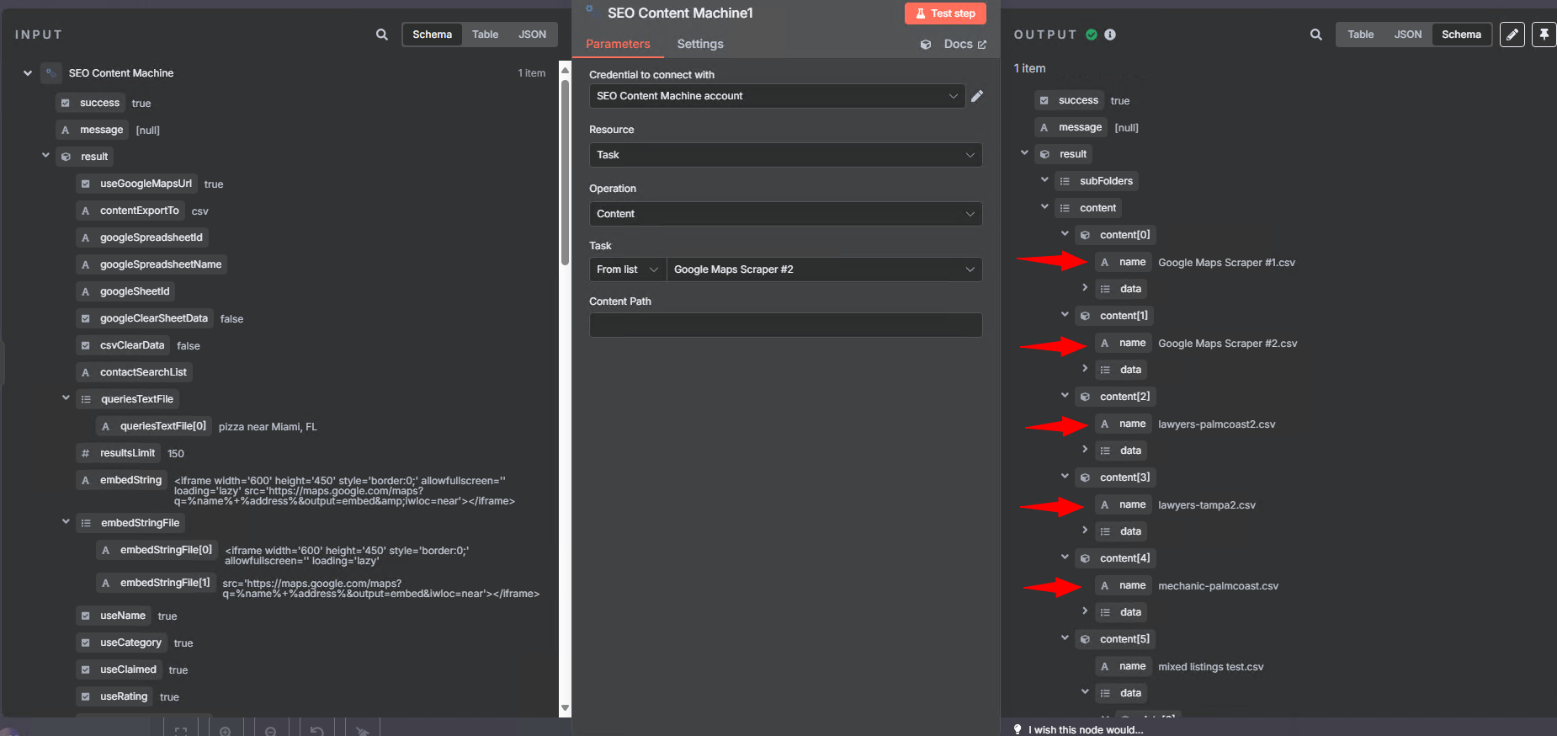This screenshot has width=1557, height=736.
Task: Click the csvClearData checkbox icon
Action: coord(85,345)
